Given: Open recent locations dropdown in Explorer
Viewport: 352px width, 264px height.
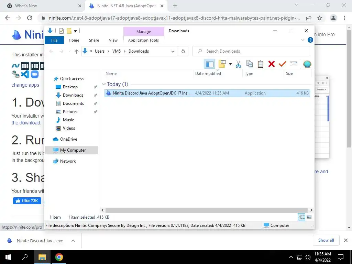Looking at the screenshot, I should [69, 52].
